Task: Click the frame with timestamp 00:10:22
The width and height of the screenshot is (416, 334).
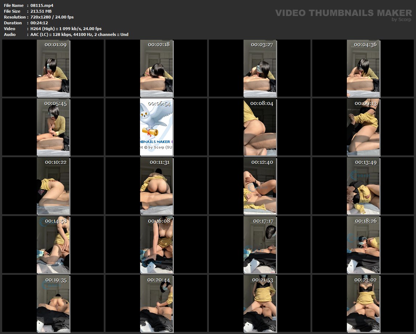Action: click(x=53, y=186)
